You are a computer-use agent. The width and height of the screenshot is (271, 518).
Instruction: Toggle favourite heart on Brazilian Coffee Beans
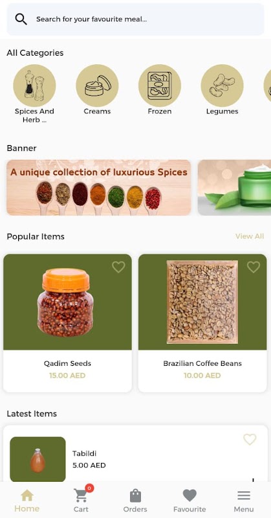254,267
